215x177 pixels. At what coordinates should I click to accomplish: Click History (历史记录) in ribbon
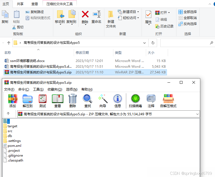164,26
